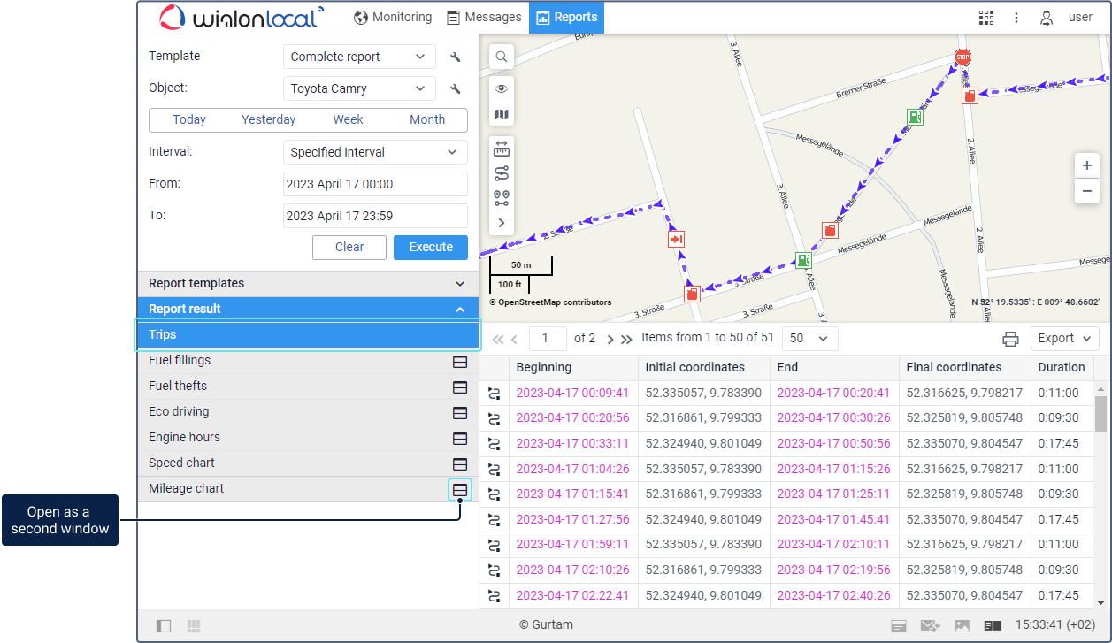Open the map search tool
The width and height of the screenshot is (1112, 643).
coord(502,57)
